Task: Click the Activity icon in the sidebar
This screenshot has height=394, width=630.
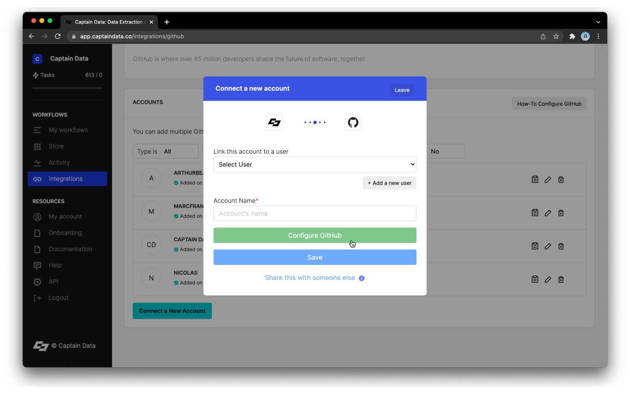Action: [38, 162]
